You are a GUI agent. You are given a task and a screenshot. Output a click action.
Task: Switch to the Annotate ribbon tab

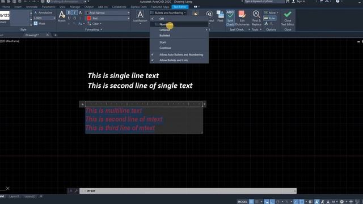click(32, 7)
